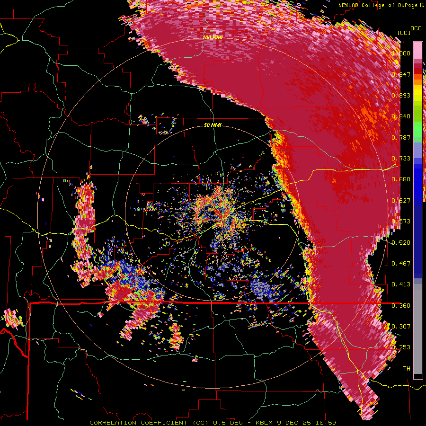Image resolution: width=426 pixels, height=426 pixels.
Task: Click the 0.733 legend value
Action: click(x=401, y=159)
